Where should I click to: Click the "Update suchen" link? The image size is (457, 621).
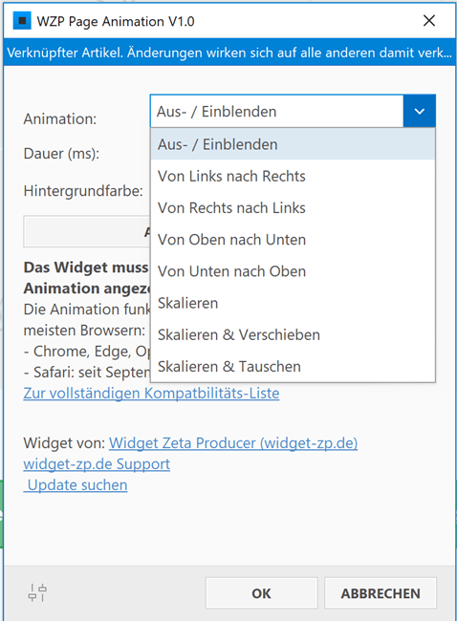click(x=76, y=484)
